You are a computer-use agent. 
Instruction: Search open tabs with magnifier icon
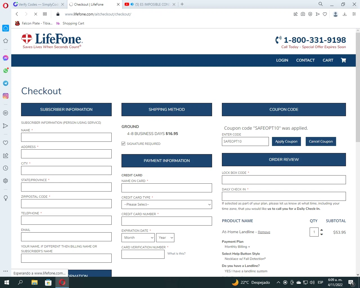(321, 4)
